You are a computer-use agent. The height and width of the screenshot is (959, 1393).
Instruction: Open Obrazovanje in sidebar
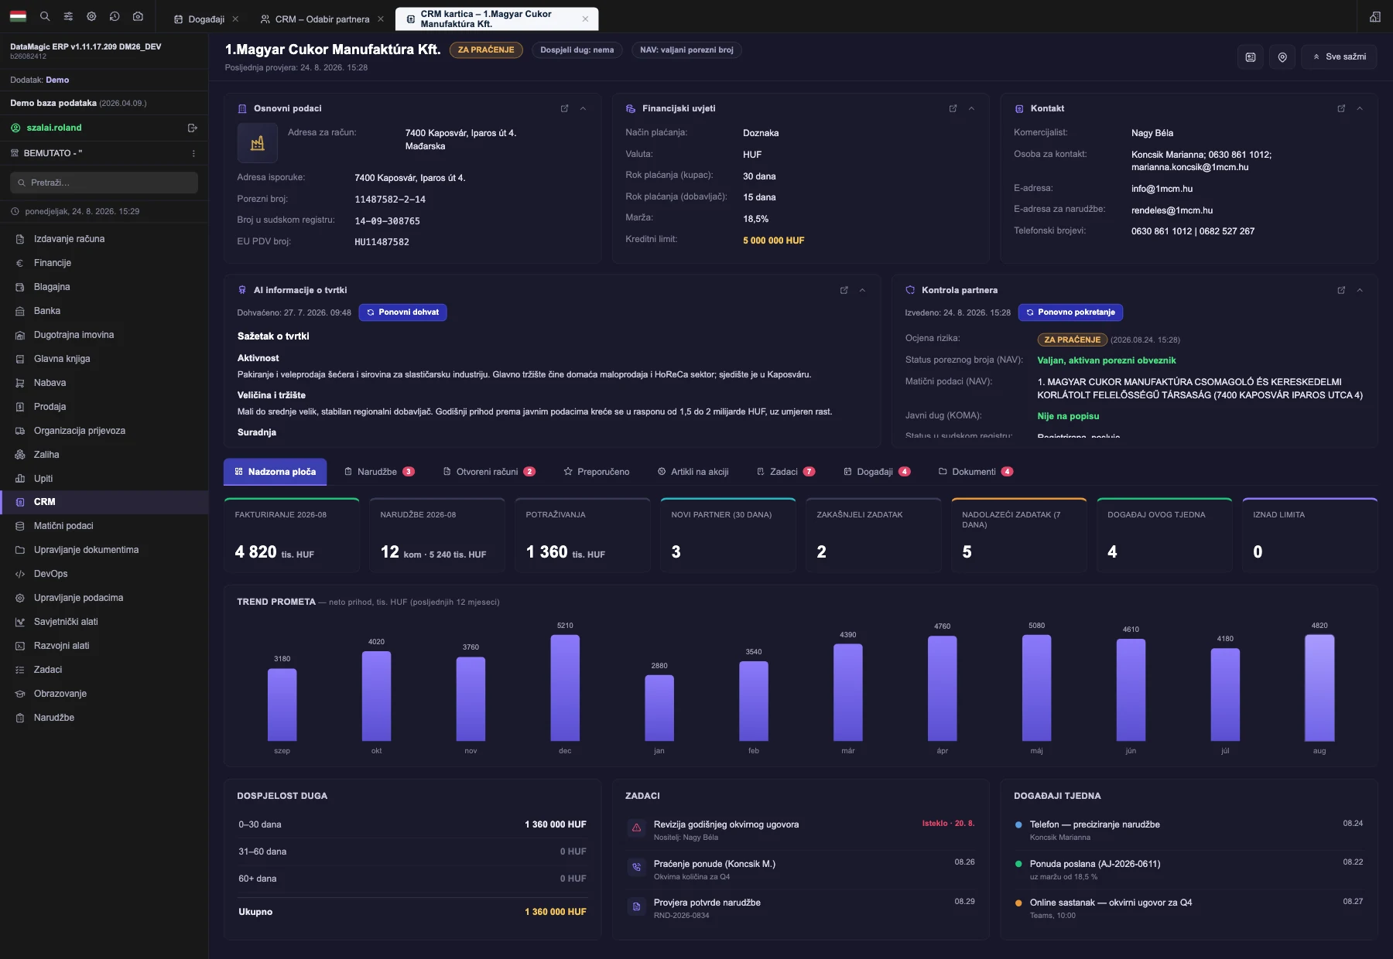click(x=104, y=694)
